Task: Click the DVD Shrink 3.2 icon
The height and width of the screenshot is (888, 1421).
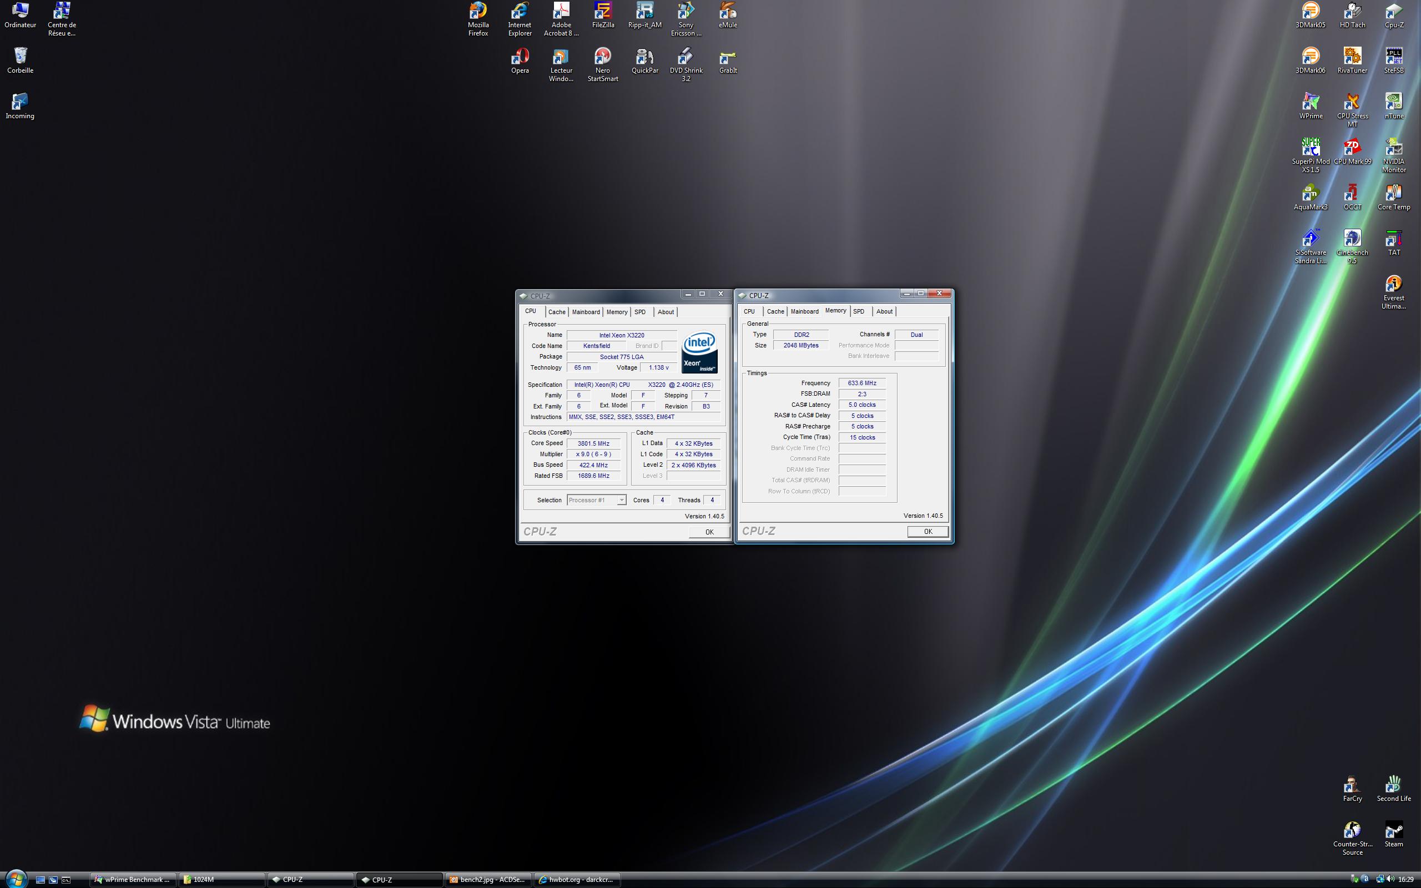Action: click(686, 64)
